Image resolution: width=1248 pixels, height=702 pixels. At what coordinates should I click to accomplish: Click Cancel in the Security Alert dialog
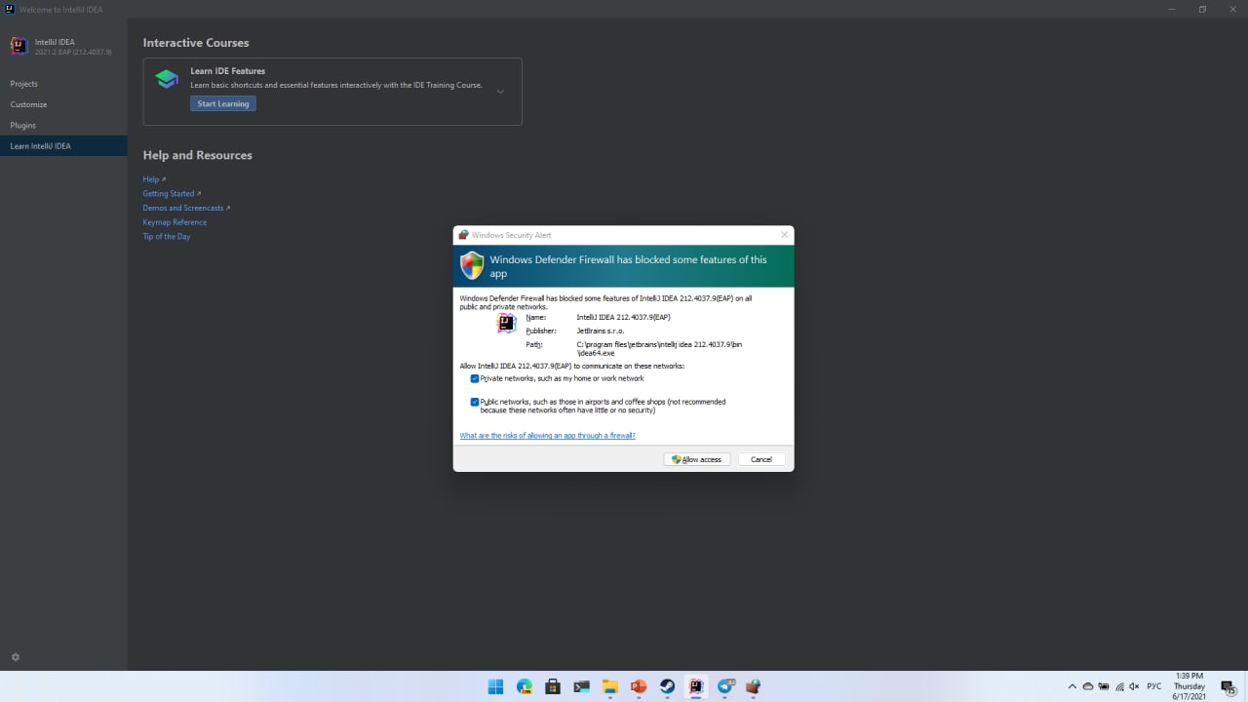click(761, 459)
